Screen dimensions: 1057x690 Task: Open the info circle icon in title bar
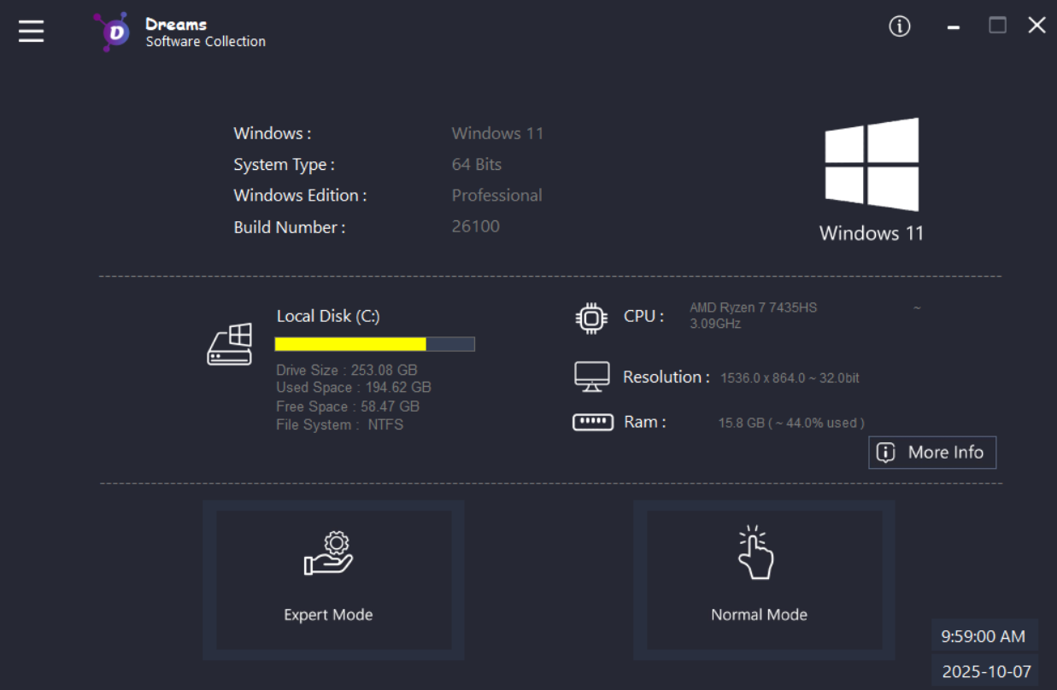click(x=899, y=26)
